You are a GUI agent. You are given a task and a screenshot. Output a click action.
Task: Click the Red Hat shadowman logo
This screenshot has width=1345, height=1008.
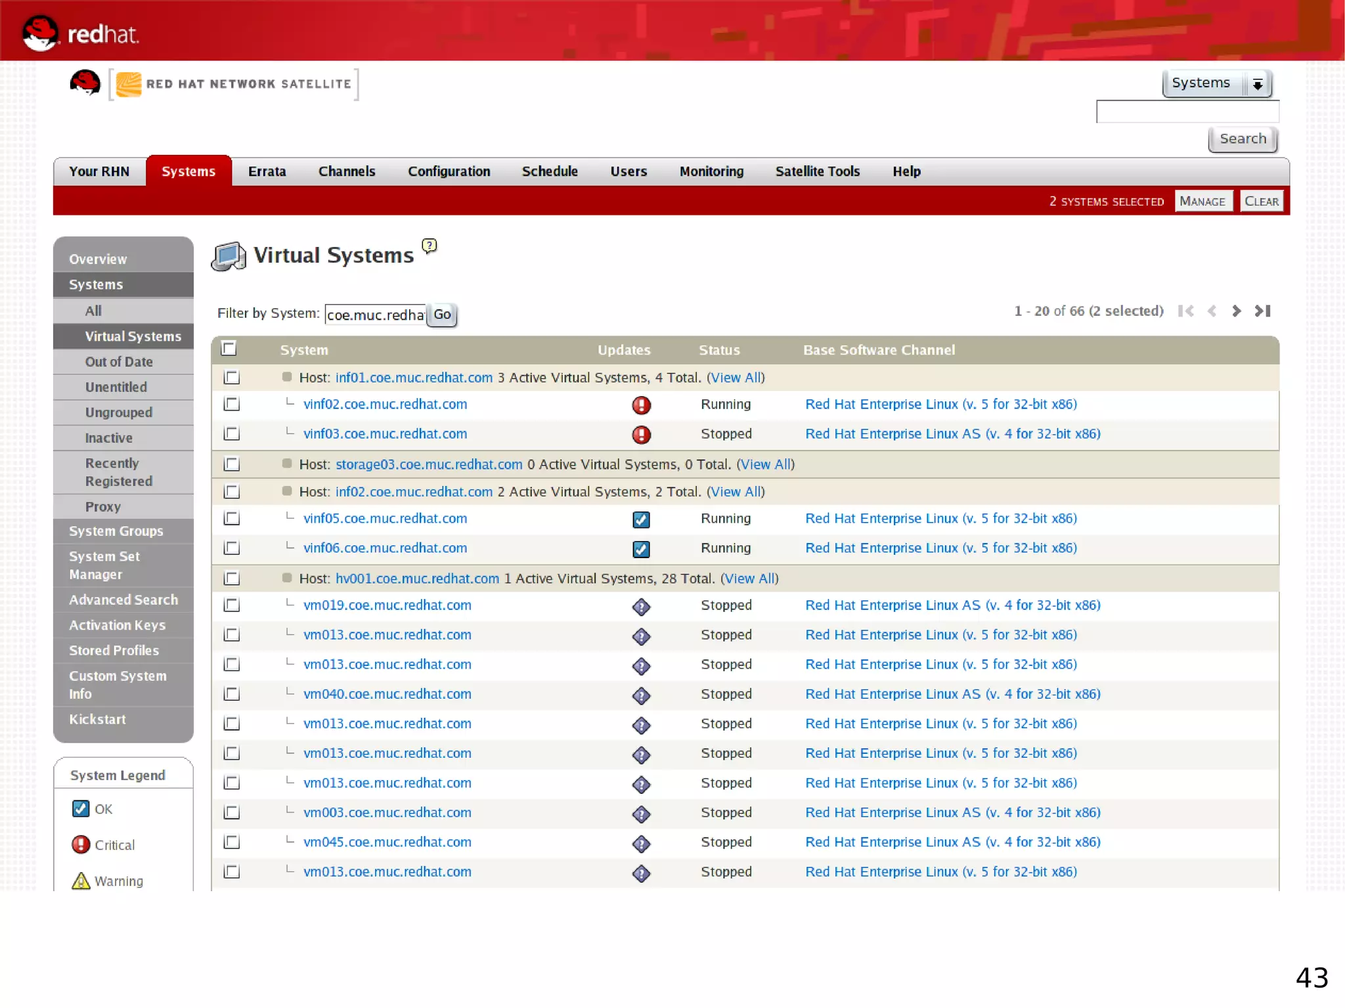(x=85, y=83)
